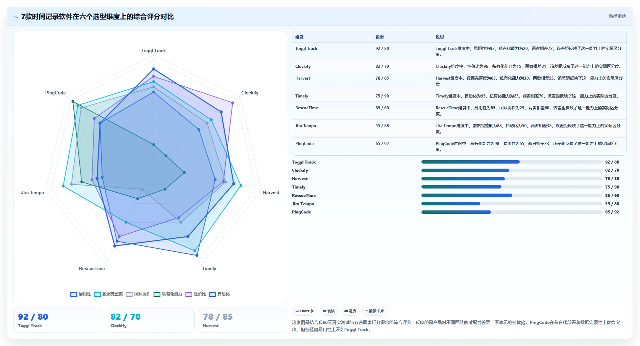Open the 进度 chip
The width and height of the screenshot is (640, 346).
(350, 311)
